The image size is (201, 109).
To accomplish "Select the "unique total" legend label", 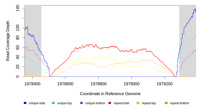I will click(x=37, y=103).
